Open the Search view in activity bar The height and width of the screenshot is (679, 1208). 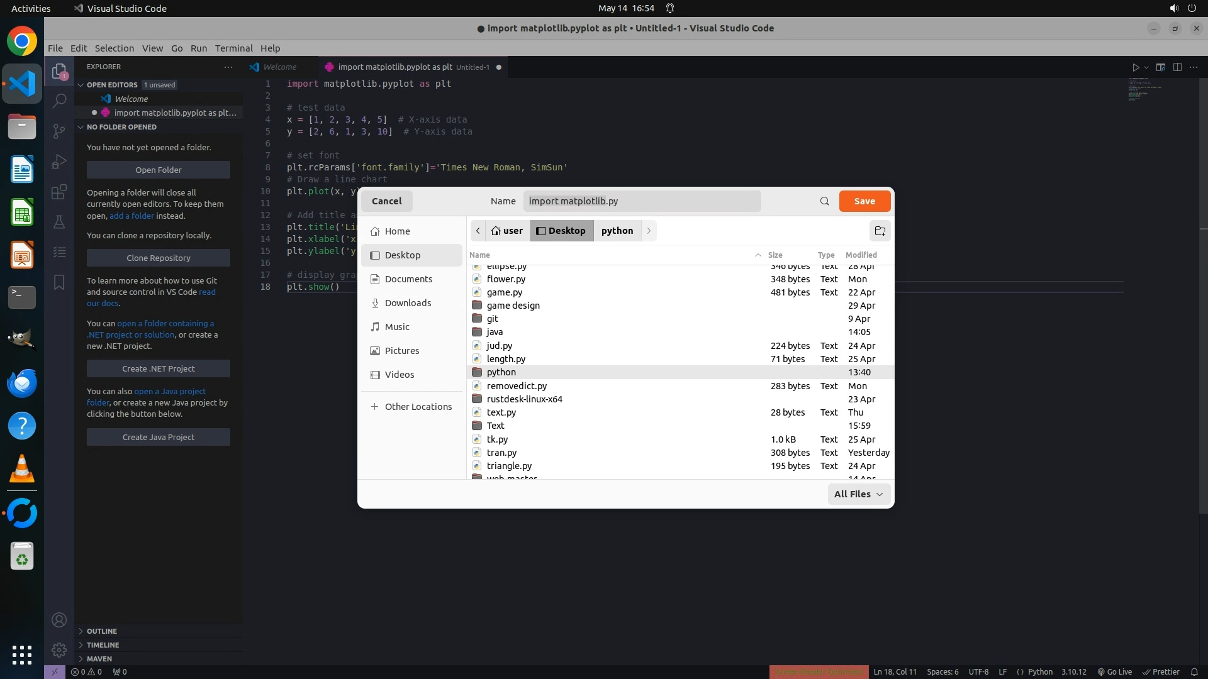point(59,101)
